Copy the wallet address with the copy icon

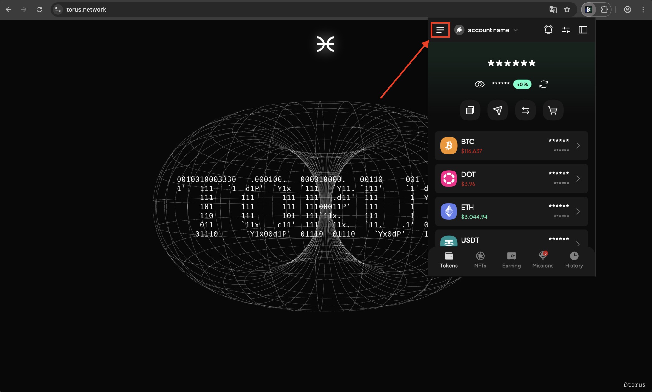tap(470, 110)
